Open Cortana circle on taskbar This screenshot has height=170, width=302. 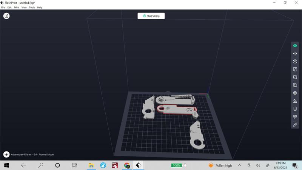click(57, 165)
